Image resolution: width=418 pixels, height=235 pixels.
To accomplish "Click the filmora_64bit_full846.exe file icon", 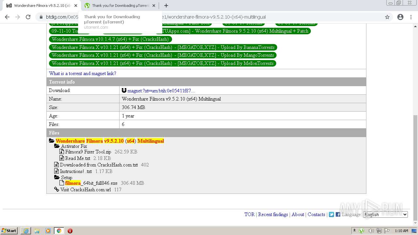I will pyautogui.click(x=62, y=183).
